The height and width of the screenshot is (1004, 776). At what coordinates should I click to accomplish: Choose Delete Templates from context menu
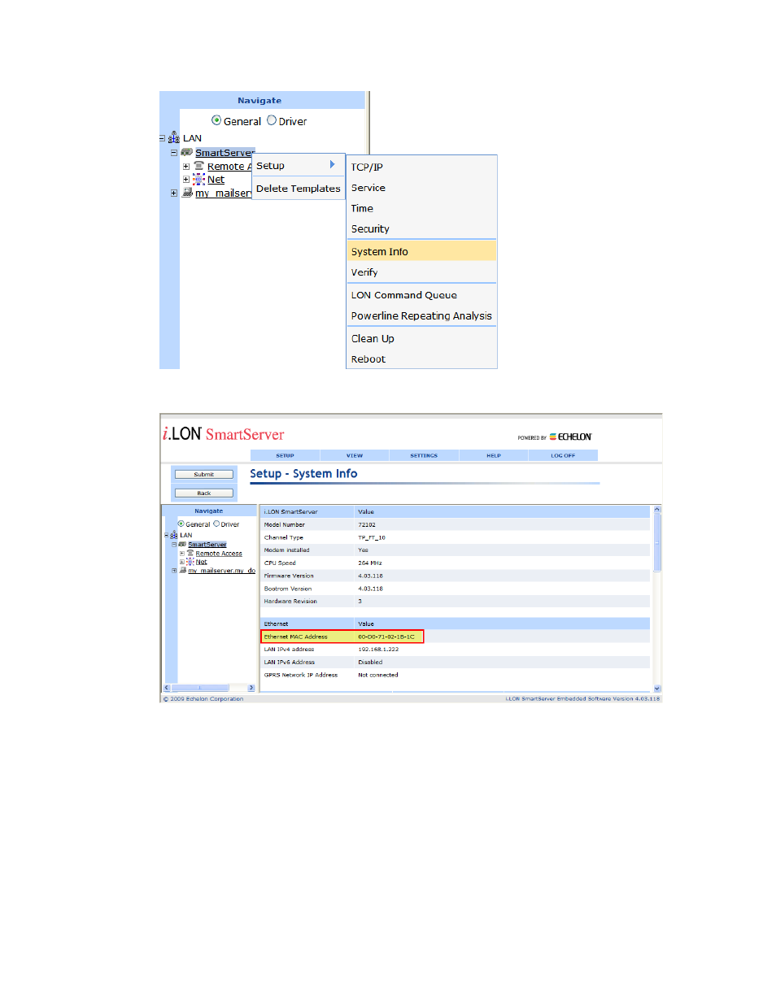click(299, 188)
